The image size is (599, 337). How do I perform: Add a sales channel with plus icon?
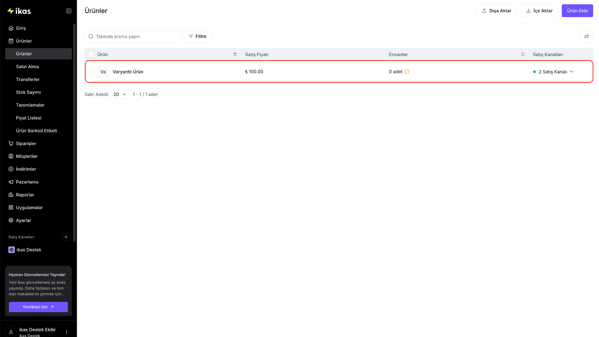(66, 237)
